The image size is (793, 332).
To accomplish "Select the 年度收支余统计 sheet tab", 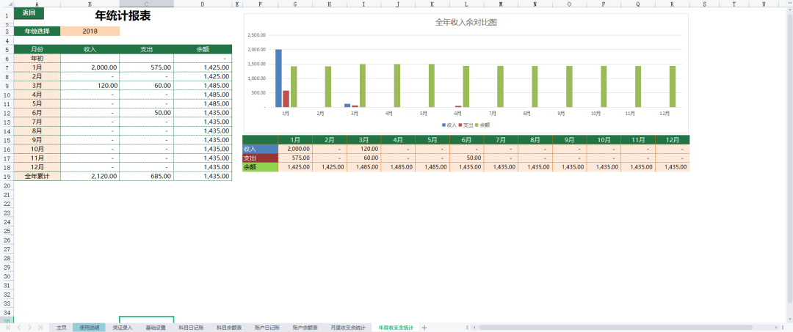I will click(x=396, y=328).
